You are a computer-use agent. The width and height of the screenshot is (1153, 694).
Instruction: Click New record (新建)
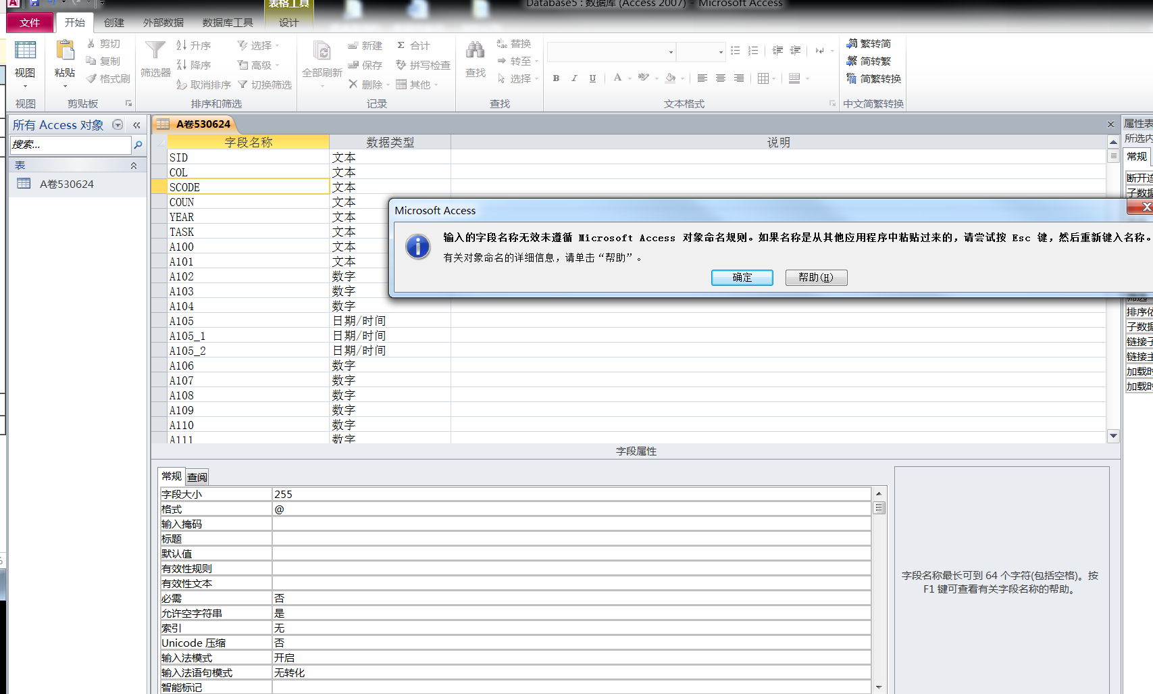click(365, 45)
